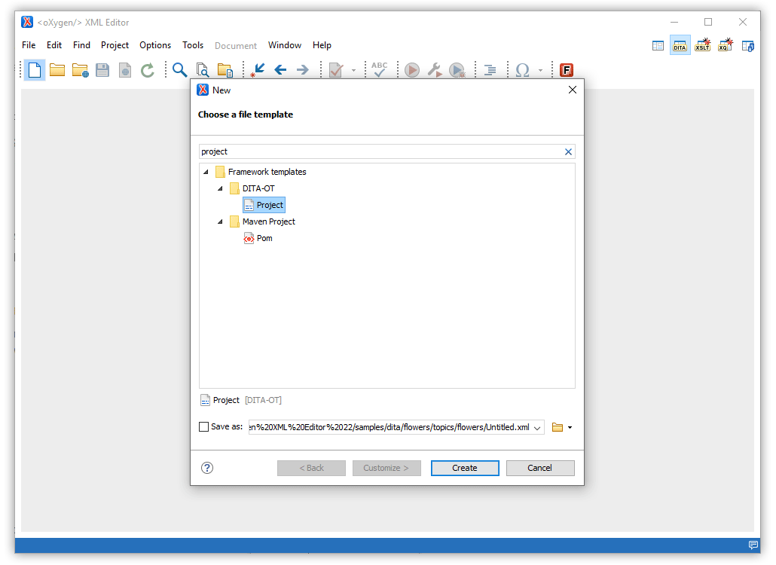This screenshot has height=565, width=776.
Task: Maximize the oXygen XML Editor window
Action: click(708, 22)
